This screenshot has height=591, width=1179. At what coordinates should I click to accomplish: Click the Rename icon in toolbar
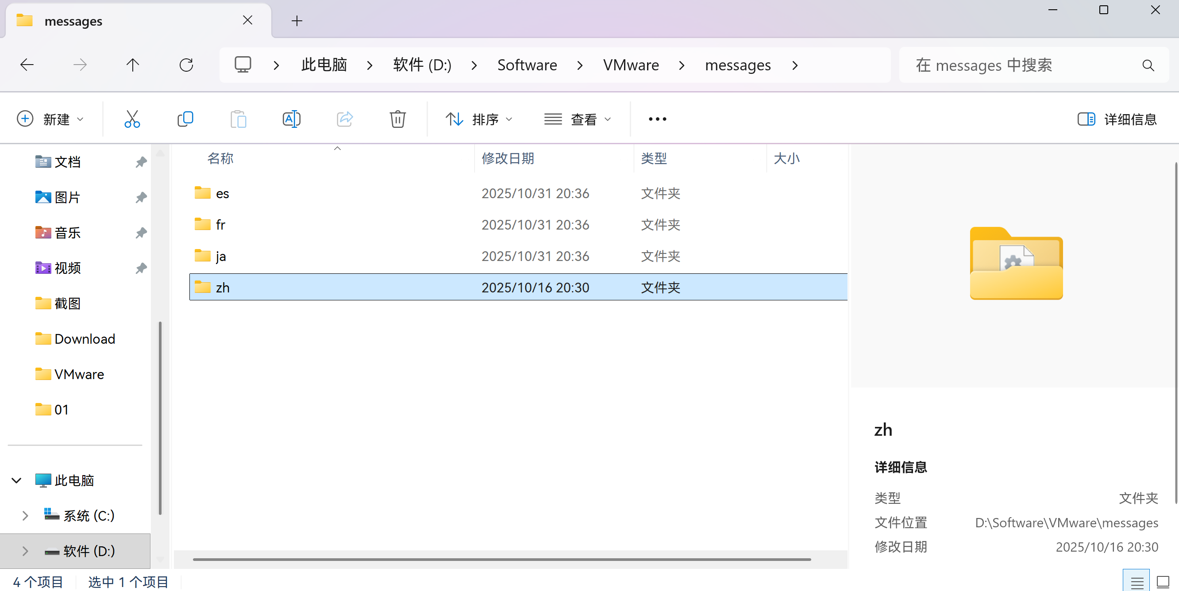292,119
